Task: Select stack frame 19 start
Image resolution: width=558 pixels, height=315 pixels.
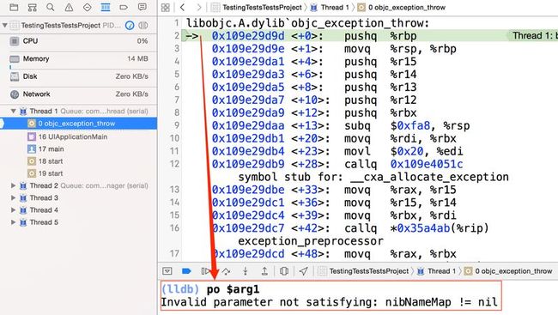Action: coord(78,173)
